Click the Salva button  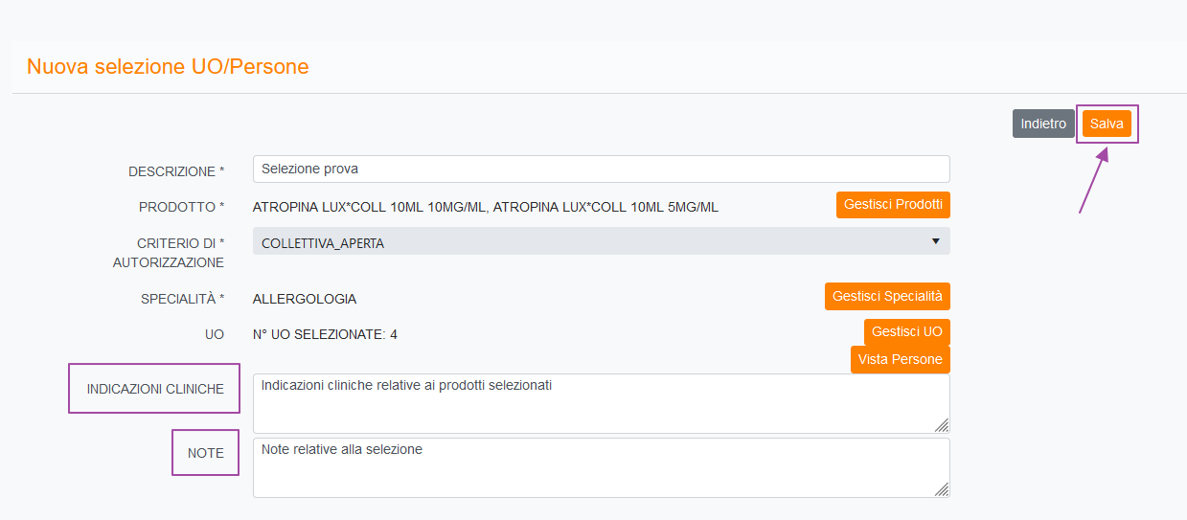[x=1107, y=124]
